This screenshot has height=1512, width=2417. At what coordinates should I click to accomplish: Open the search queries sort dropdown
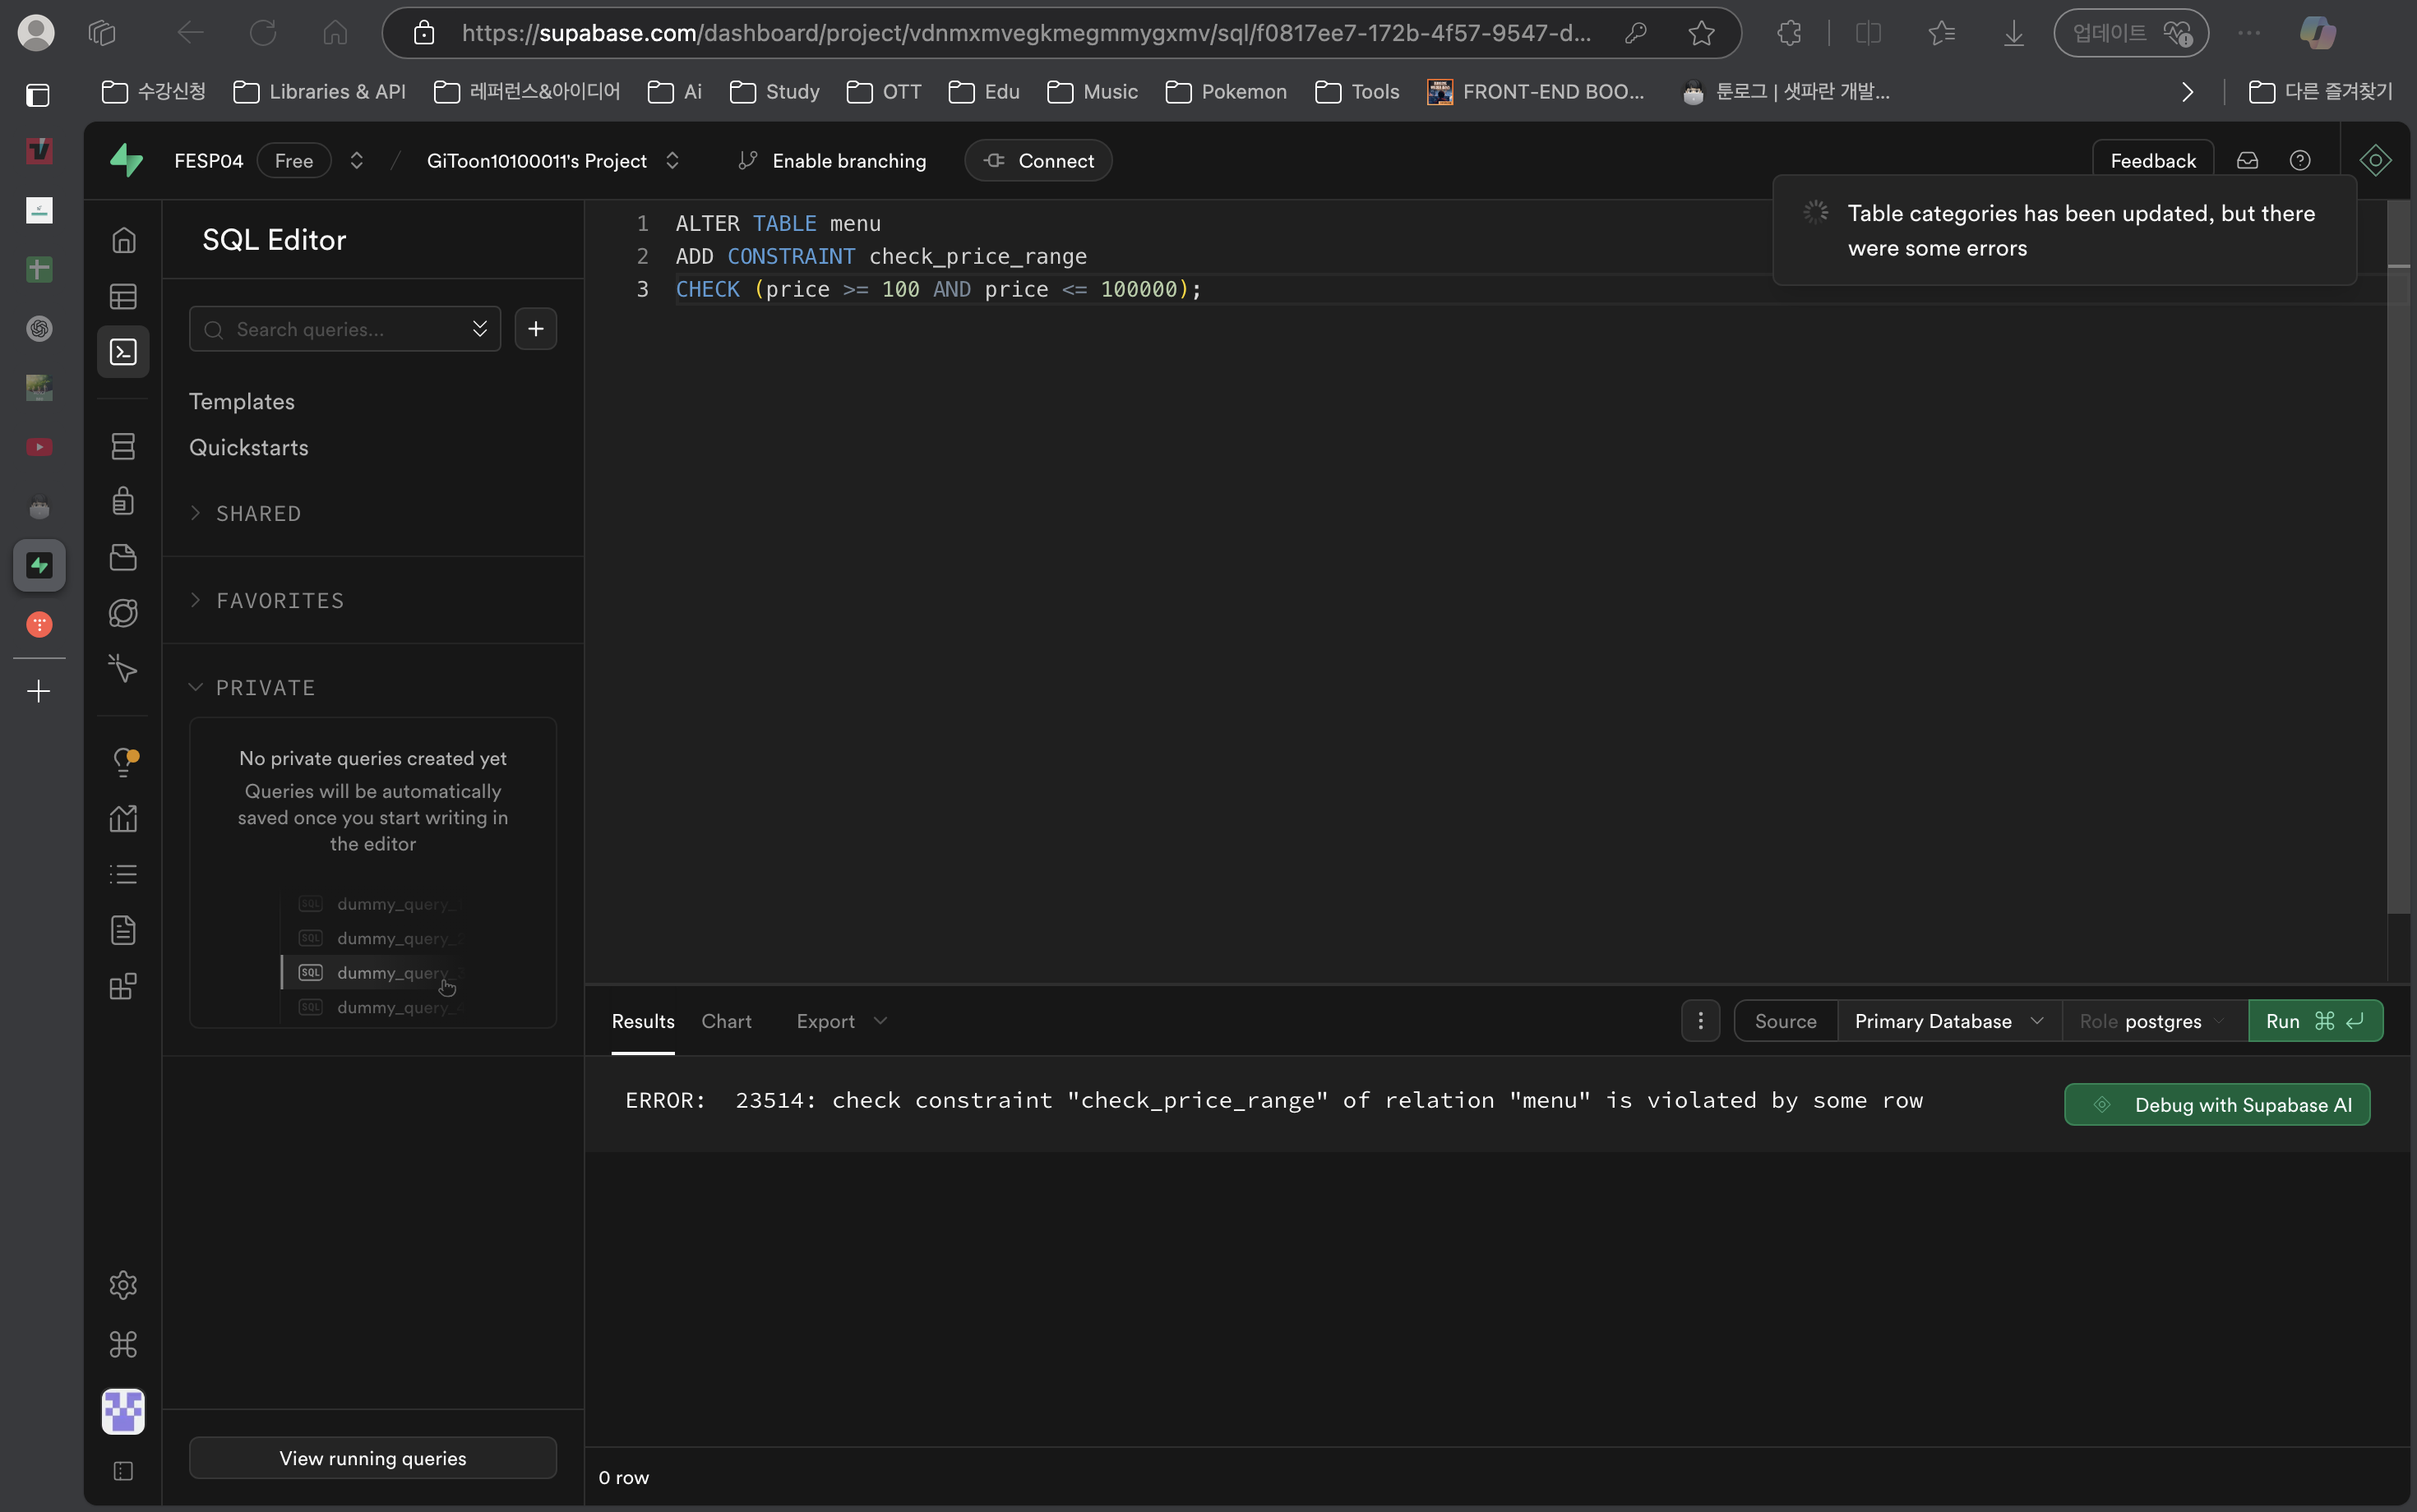tap(480, 329)
